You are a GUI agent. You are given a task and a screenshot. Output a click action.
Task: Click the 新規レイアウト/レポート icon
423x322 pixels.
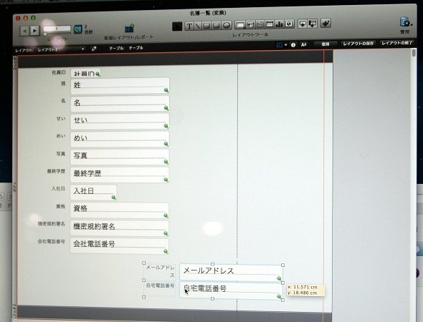click(129, 28)
